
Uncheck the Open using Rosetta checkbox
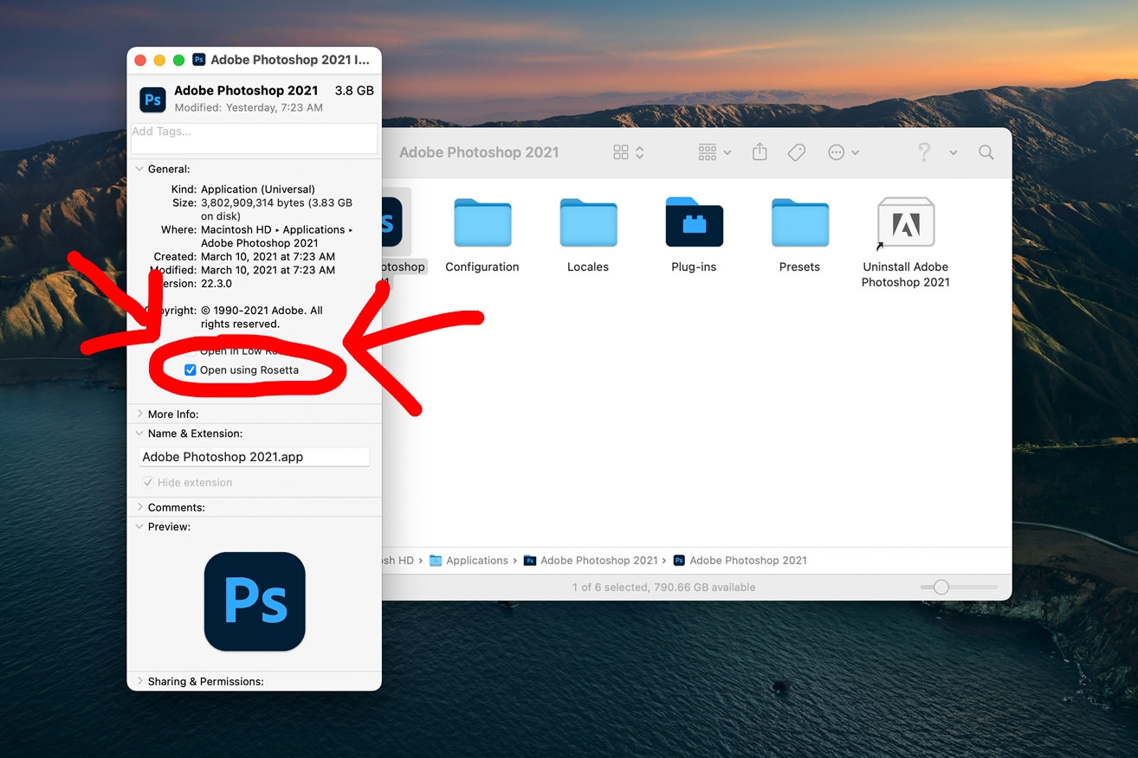click(191, 370)
